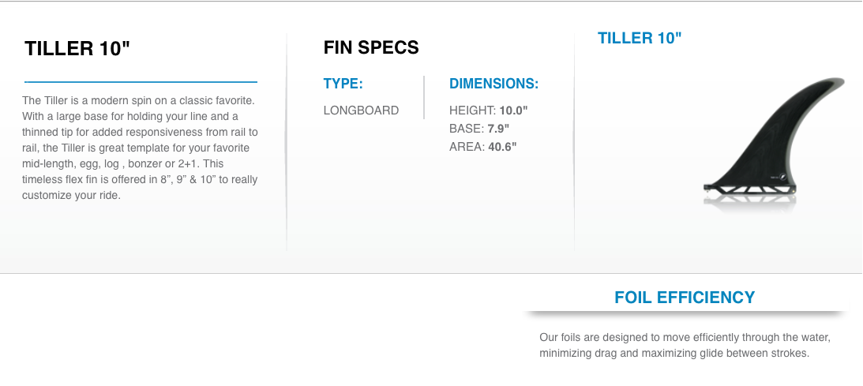Viewport: 863px width, 386px height.
Task: Click the blue line under the title
Action: point(141,82)
